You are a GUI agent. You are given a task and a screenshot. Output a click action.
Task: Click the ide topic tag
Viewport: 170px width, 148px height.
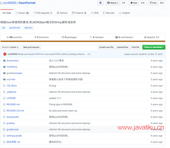(x=4, y=28)
